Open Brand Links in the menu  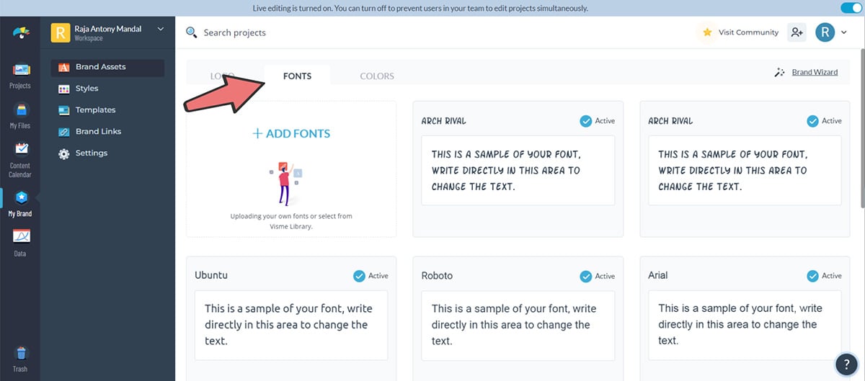98,132
